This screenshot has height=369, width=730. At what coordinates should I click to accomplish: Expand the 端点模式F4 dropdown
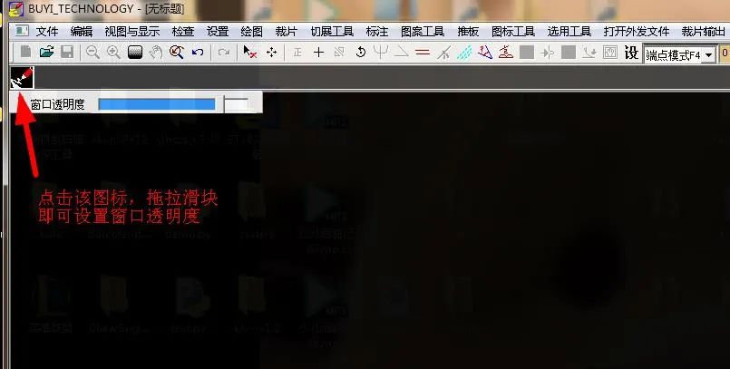point(708,55)
